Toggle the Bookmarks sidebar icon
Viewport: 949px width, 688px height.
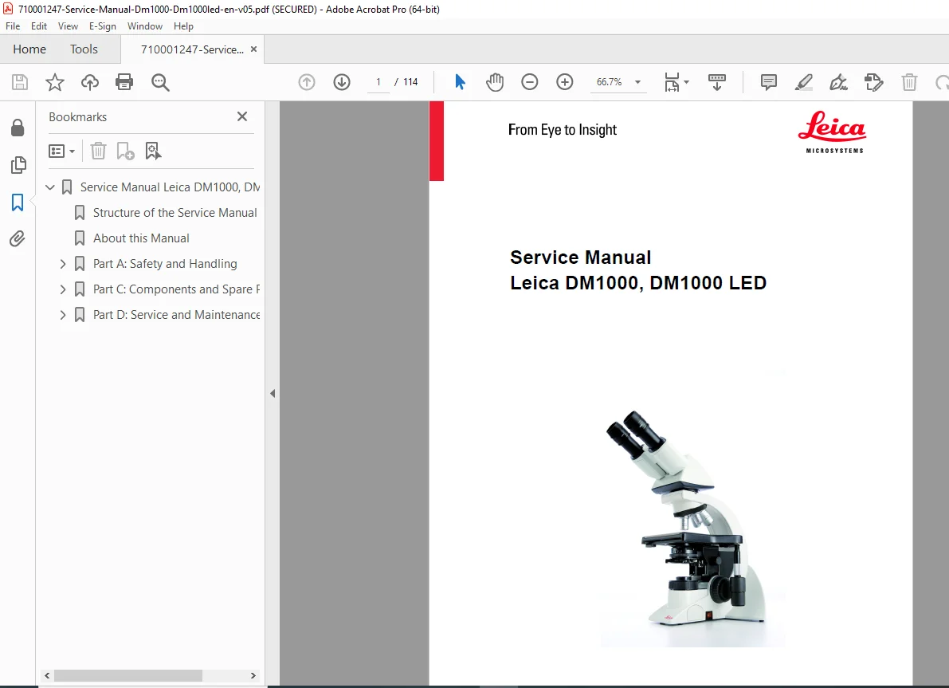[x=18, y=202]
